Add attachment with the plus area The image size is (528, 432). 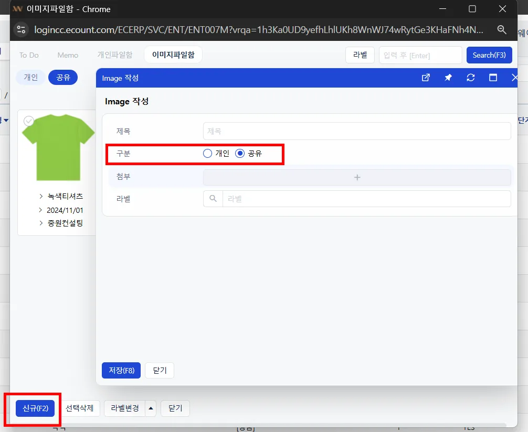pos(357,177)
